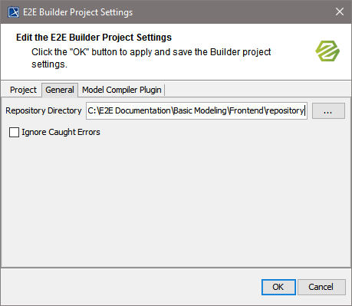
Task: Confirm settings with the OK button
Action: (278, 287)
